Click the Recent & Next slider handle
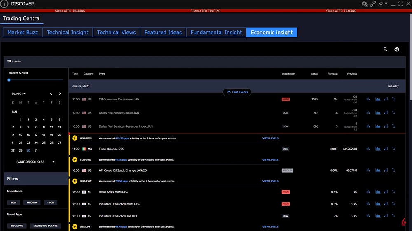Screen dimensions: 412x231 click(9, 80)
